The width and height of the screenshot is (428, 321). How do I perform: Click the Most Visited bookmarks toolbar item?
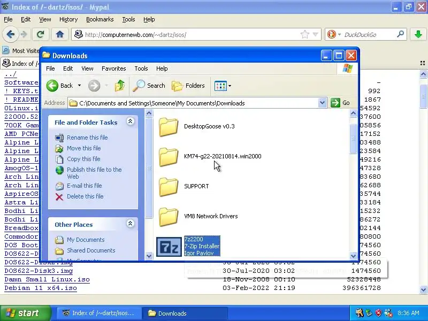(x=21, y=51)
